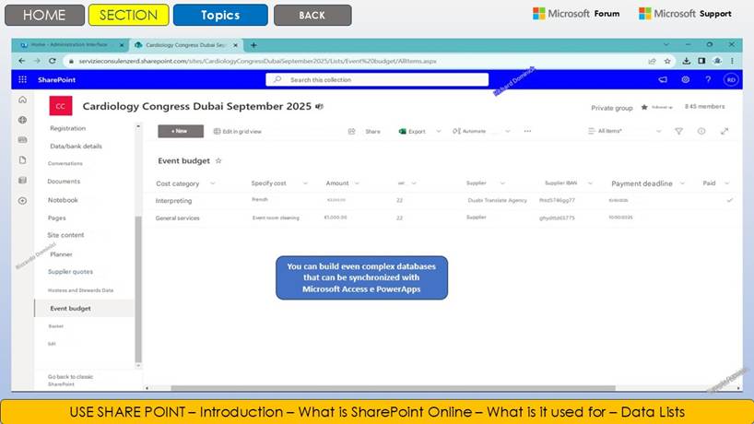The height and width of the screenshot is (424, 754).
Task: Click the yellow SECTION button
Action: (x=128, y=15)
